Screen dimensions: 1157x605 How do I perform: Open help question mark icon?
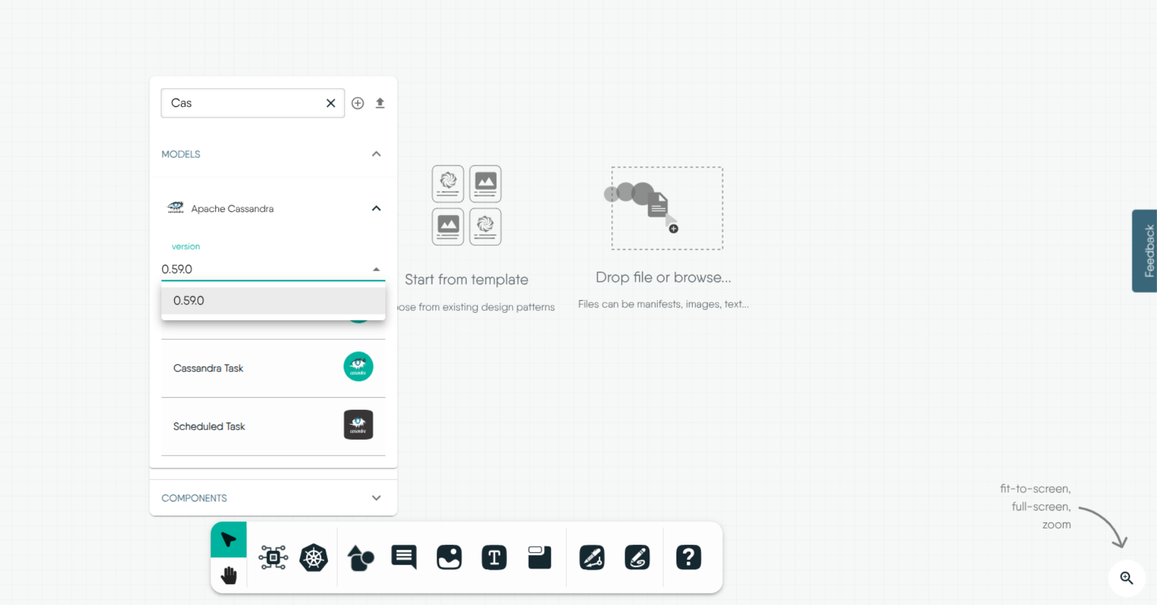point(688,557)
